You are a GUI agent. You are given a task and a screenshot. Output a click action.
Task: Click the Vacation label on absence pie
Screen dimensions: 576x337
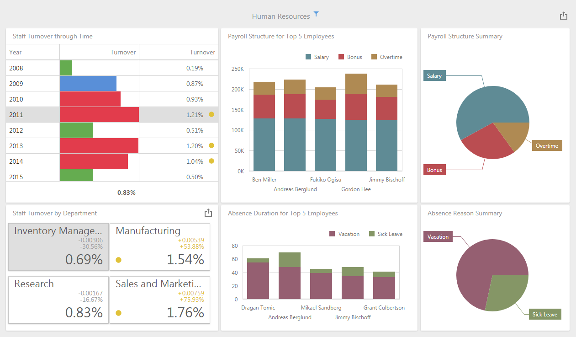(x=438, y=237)
